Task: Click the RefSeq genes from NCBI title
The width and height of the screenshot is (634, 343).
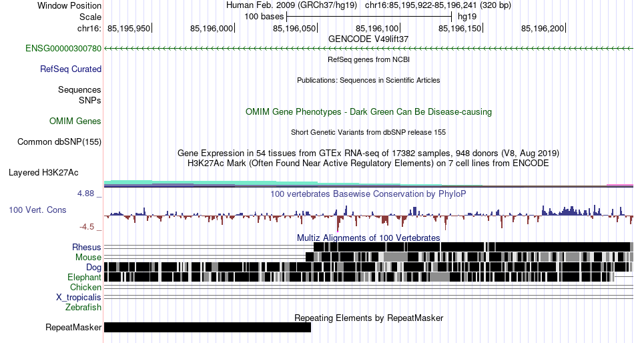Action: (x=368, y=59)
